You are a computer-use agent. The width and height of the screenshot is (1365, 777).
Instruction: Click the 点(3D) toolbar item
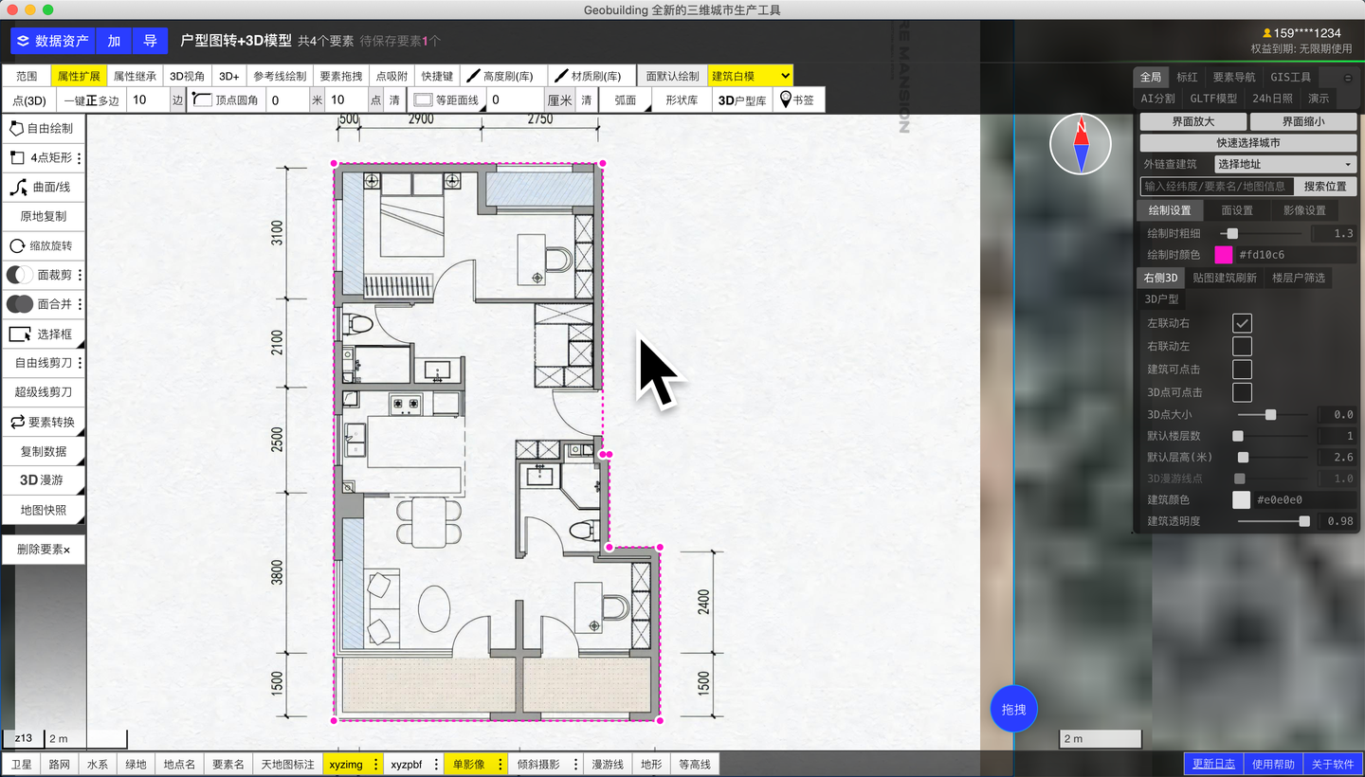click(29, 99)
